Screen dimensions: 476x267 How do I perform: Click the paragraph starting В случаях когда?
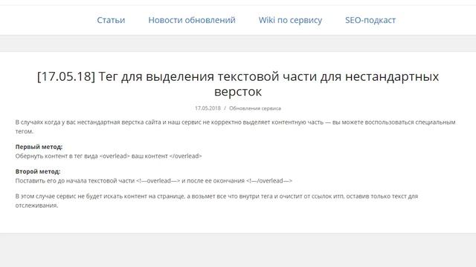[235, 127]
